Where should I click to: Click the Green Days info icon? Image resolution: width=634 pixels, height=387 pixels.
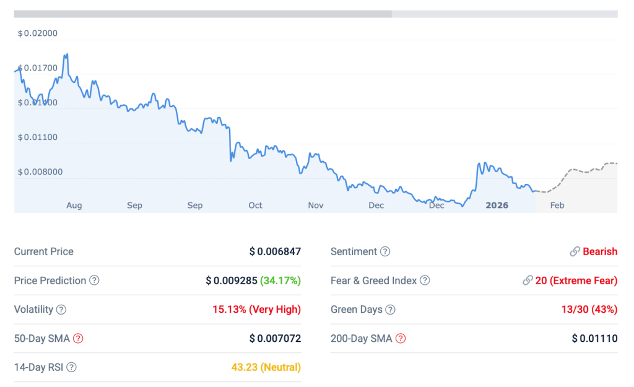[390, 310]
